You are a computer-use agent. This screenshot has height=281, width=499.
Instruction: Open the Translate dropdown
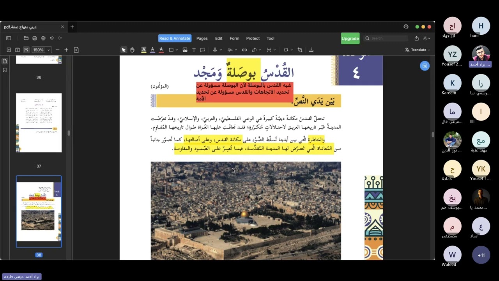pos(418,50)
